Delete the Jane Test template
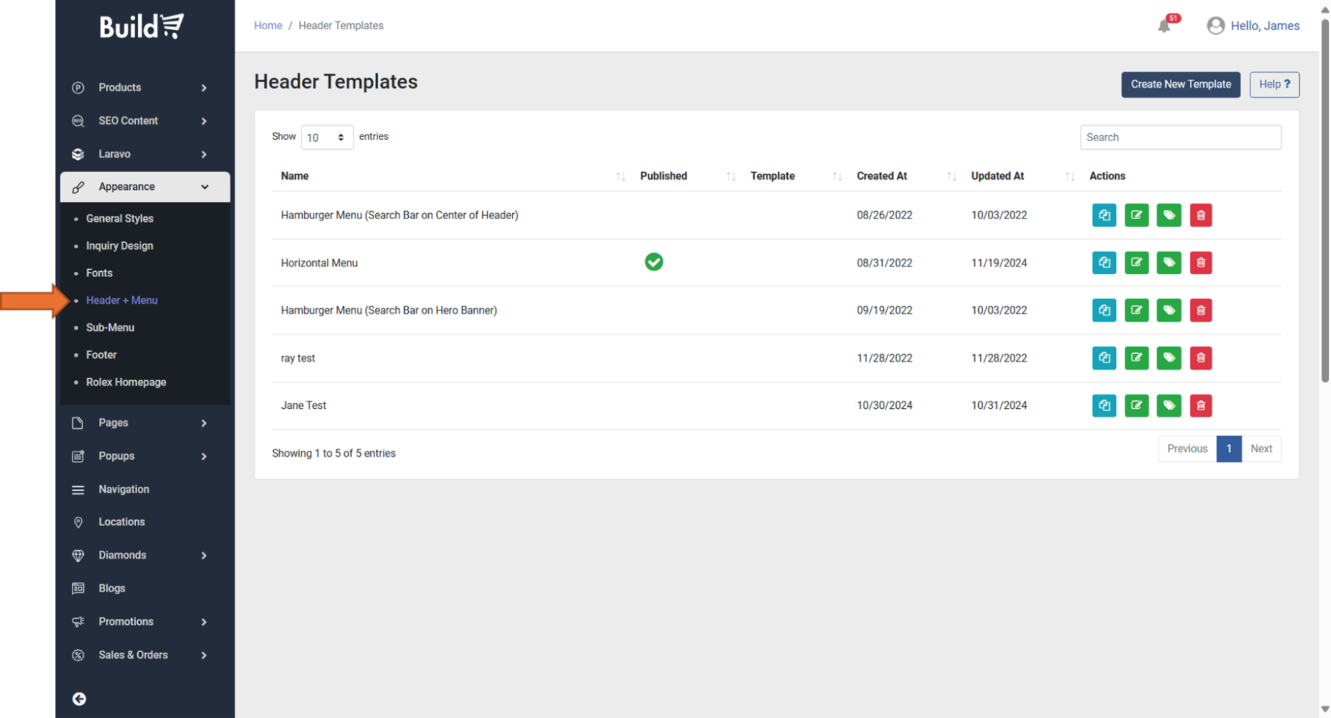 tap(1200, 405)
